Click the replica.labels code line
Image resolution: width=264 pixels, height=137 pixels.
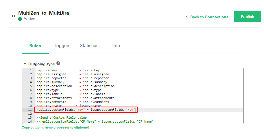click(x=71, y=94)
